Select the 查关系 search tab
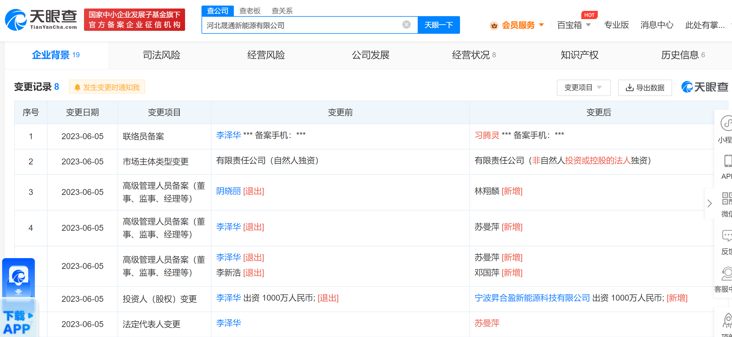The width and height of the screenshot is (732, 337). [x=282, y=11]
